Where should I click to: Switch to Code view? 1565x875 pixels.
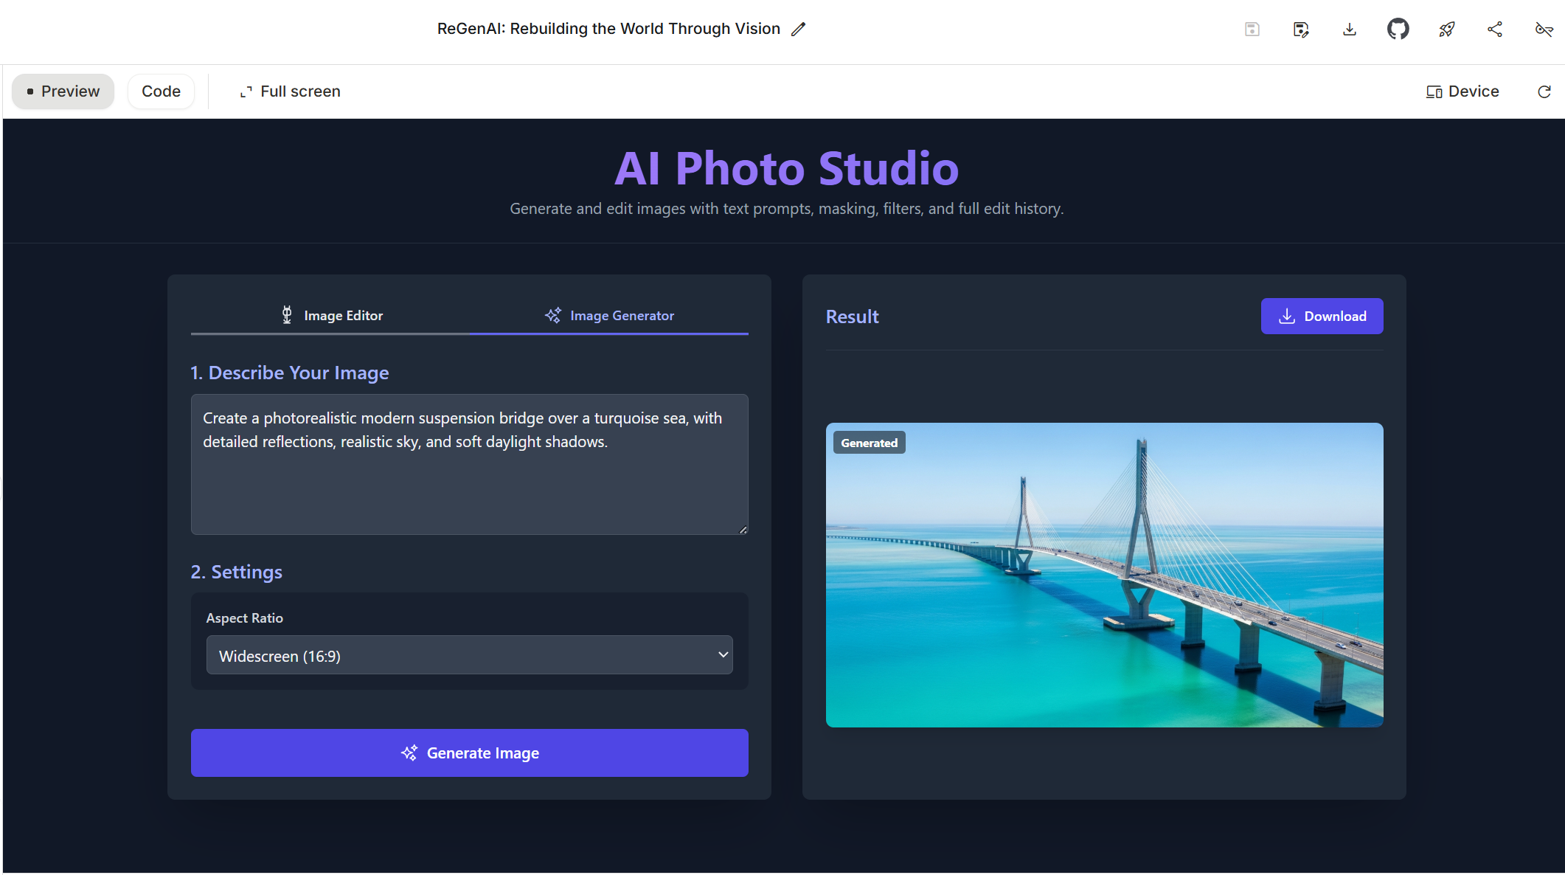pyautogui.click(x=161, y=91)
